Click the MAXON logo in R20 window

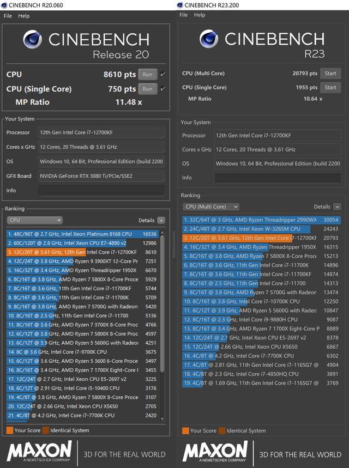[x=39, y=452]
